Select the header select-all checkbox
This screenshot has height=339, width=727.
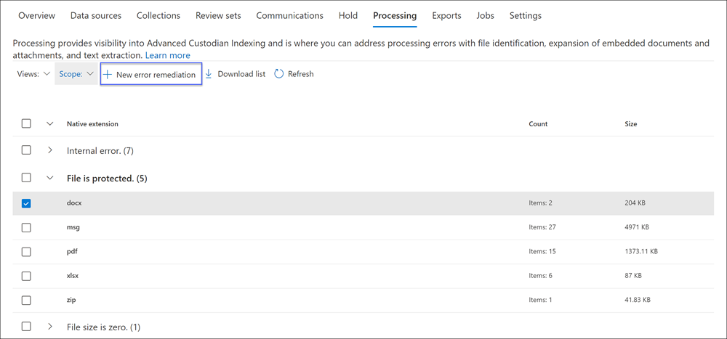pyautogui.click(x=26, y=124)
